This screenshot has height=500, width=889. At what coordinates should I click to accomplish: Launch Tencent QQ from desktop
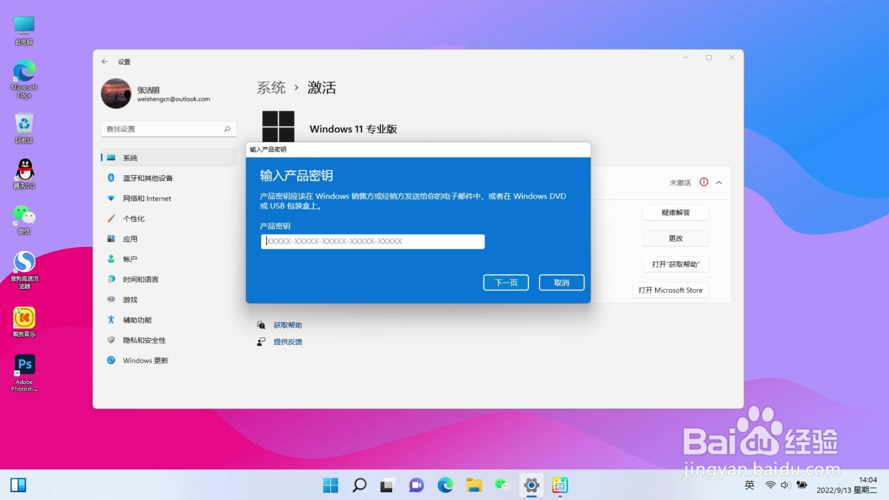(24, 174)
